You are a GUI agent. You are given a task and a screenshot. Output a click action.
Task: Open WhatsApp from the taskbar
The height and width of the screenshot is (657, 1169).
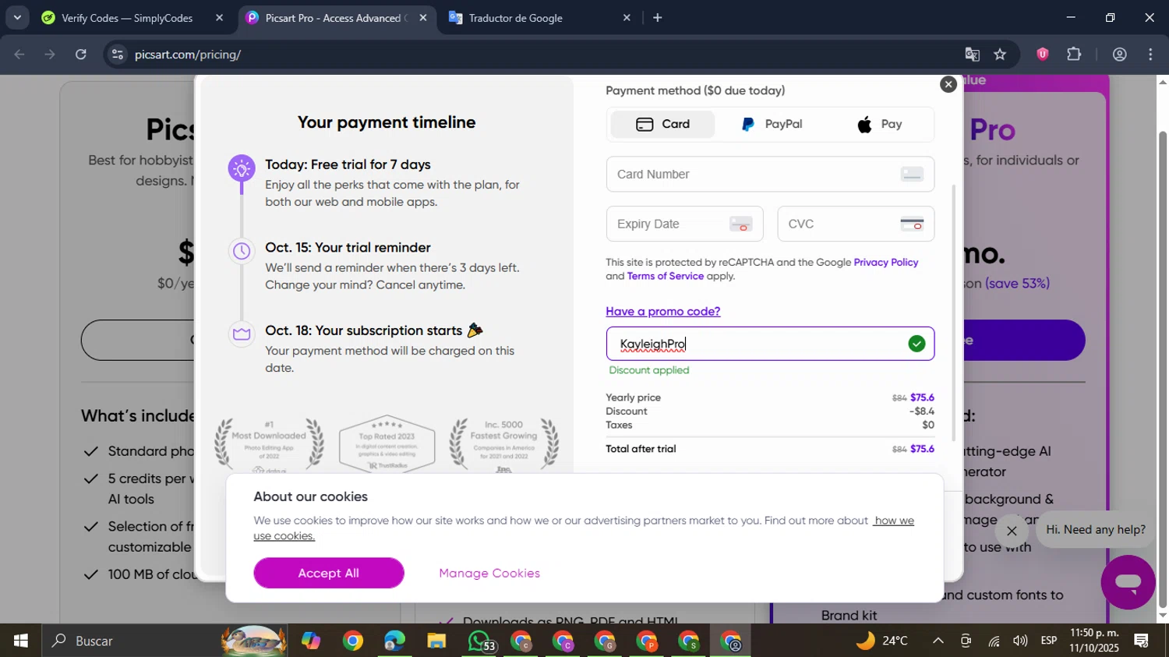pyautogui.click(x=480, y=641)
